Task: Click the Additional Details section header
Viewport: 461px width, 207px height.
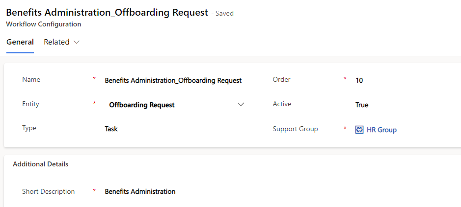Action: tap(41, 164)
